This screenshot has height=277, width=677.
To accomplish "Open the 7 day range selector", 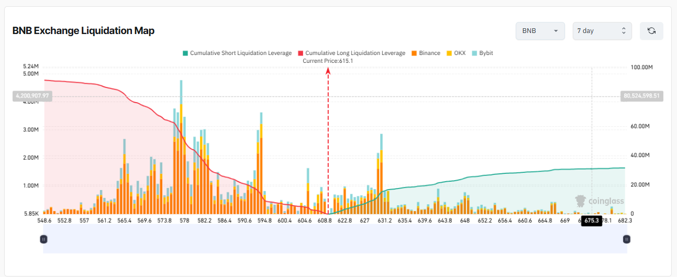I will pos(602,31).
